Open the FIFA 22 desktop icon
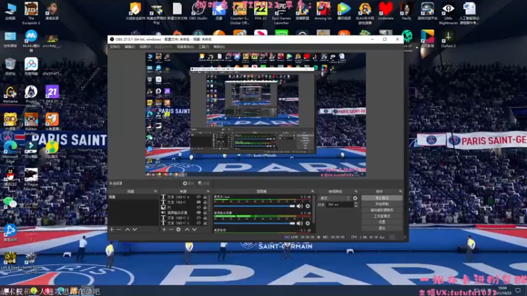The height and width of the screenshot is (296, 527). pos(260,11)
